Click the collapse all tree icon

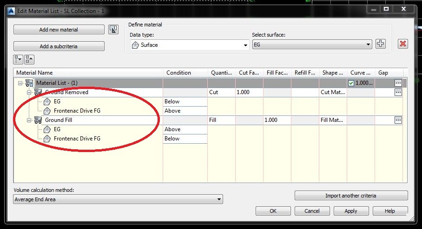tap(29, 59)
